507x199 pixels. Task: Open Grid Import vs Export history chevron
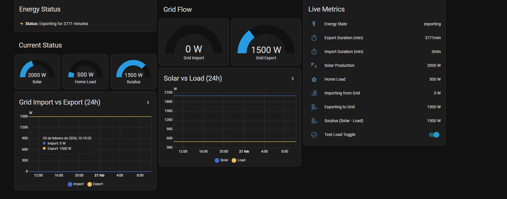(148, 103)
